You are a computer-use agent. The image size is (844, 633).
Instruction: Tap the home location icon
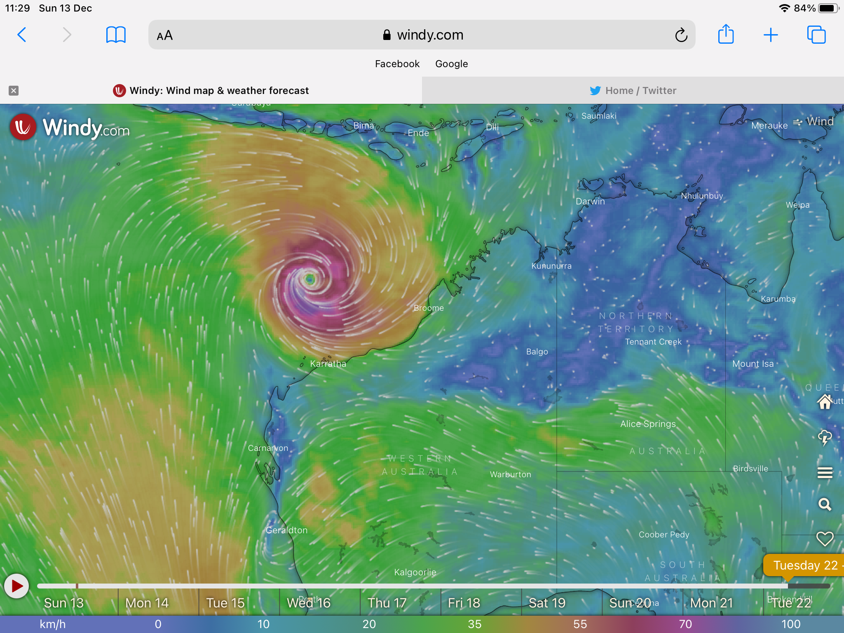[x=825, y=401]
